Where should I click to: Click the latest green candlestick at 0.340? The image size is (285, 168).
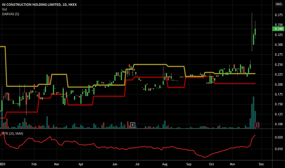click(x=255, y=31)
